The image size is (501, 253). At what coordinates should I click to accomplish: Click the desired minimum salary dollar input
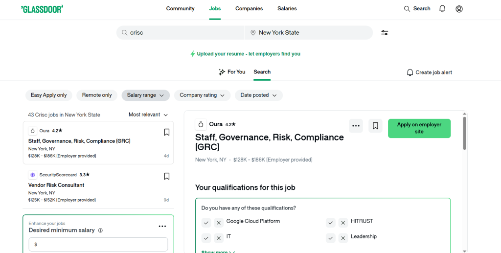click(x=98, y=244)
